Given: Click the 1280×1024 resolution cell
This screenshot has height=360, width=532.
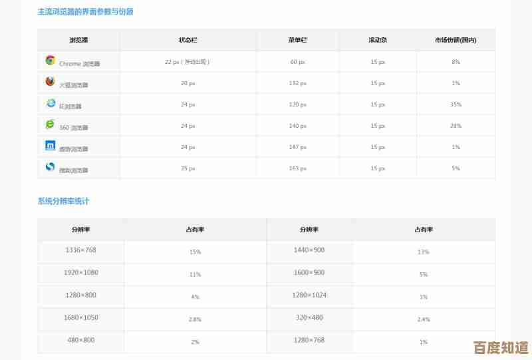Looking at the screenshot, I should (x=309, y=295).
